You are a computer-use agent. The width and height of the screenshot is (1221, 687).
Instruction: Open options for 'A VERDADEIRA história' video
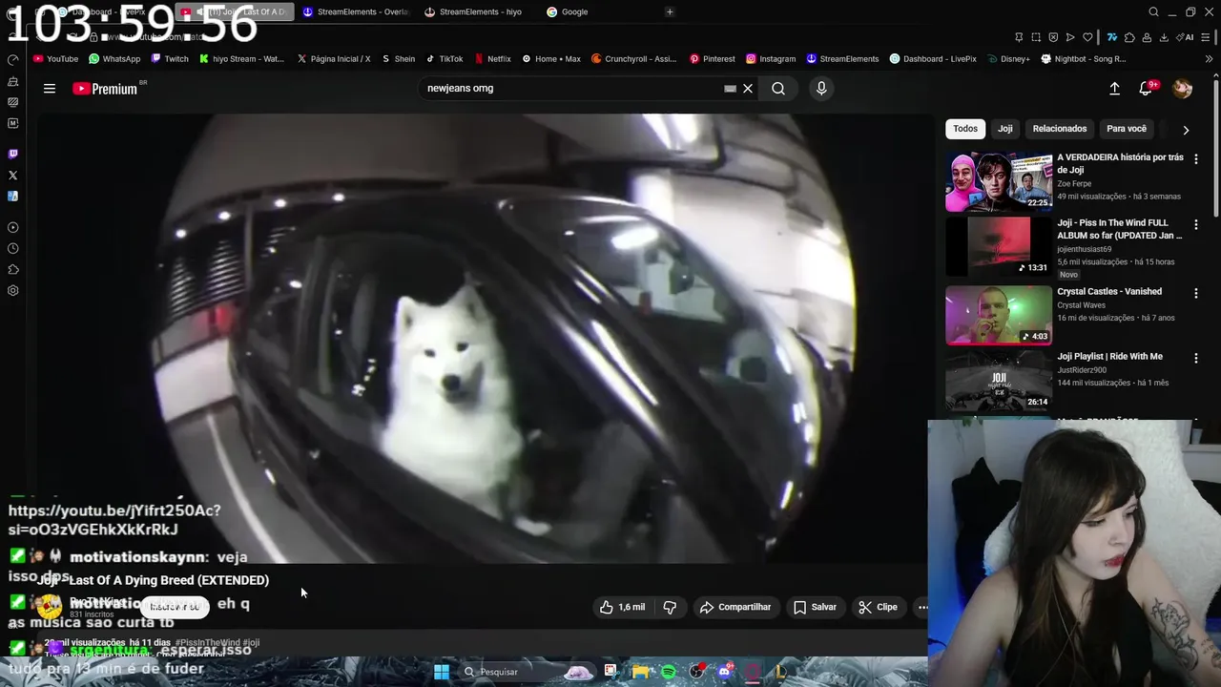[1196, 159]
